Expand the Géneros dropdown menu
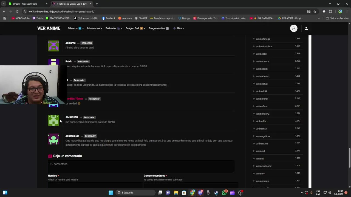351x197 pixels. click(x=76, y=28)
